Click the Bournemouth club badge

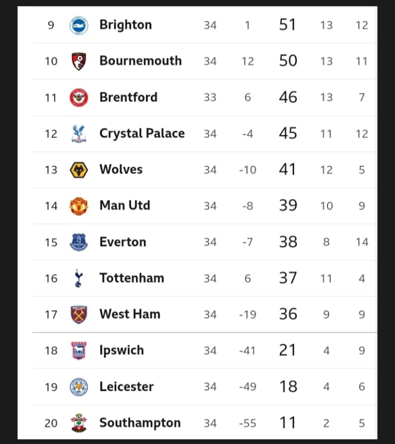coord(79,61)
